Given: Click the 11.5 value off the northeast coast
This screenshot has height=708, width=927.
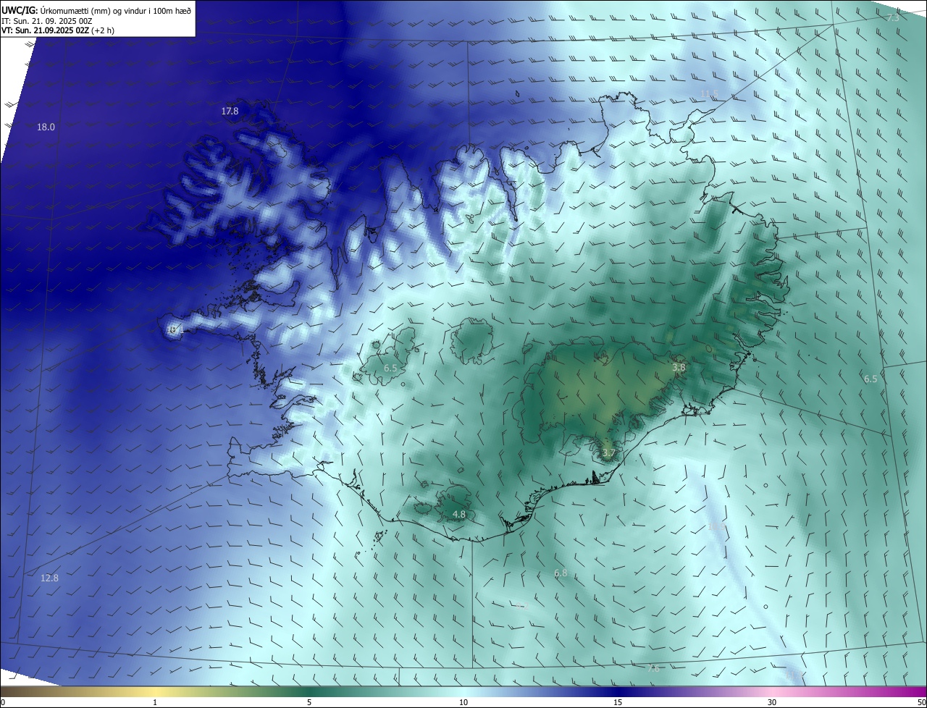Looking at the screenshot, I should click(708, 94).
